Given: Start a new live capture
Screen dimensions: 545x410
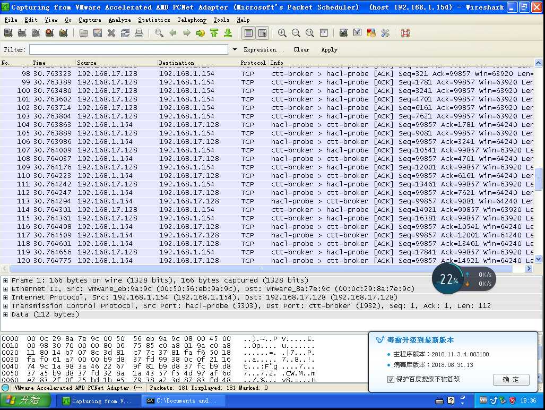Looking at the screenshot, I should tap(36, 33).
